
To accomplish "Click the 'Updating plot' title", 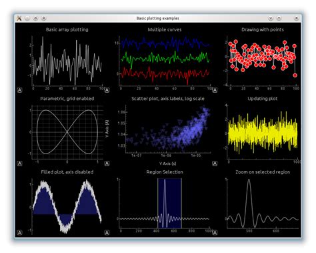I will click(263, 98).
